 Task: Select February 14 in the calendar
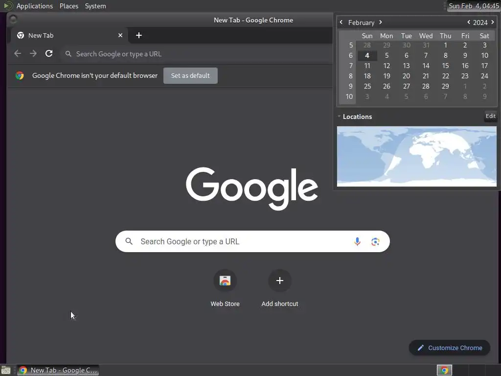426,66
